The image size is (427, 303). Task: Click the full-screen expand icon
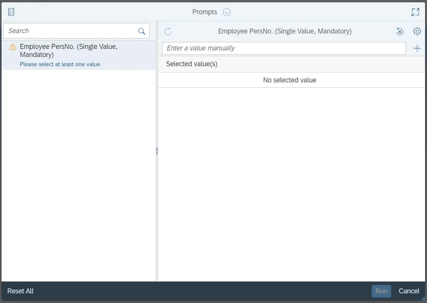(x=415, y=12)
